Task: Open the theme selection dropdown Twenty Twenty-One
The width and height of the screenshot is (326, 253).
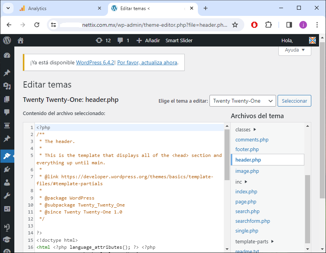Action: 242,101
